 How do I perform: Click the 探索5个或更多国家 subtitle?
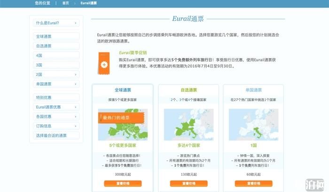[x=123, y=100]
